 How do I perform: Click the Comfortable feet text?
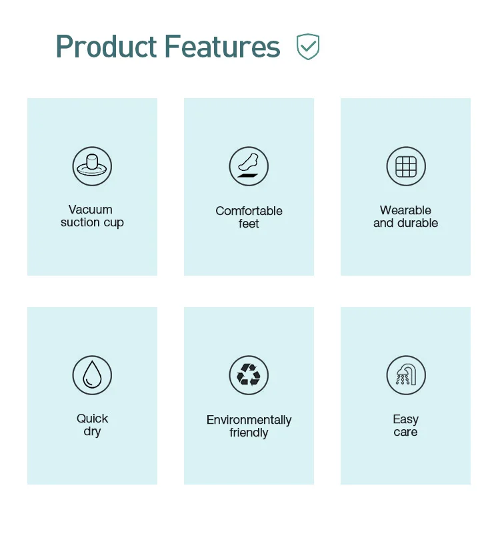pyautogui.click(x=249, y=217)
